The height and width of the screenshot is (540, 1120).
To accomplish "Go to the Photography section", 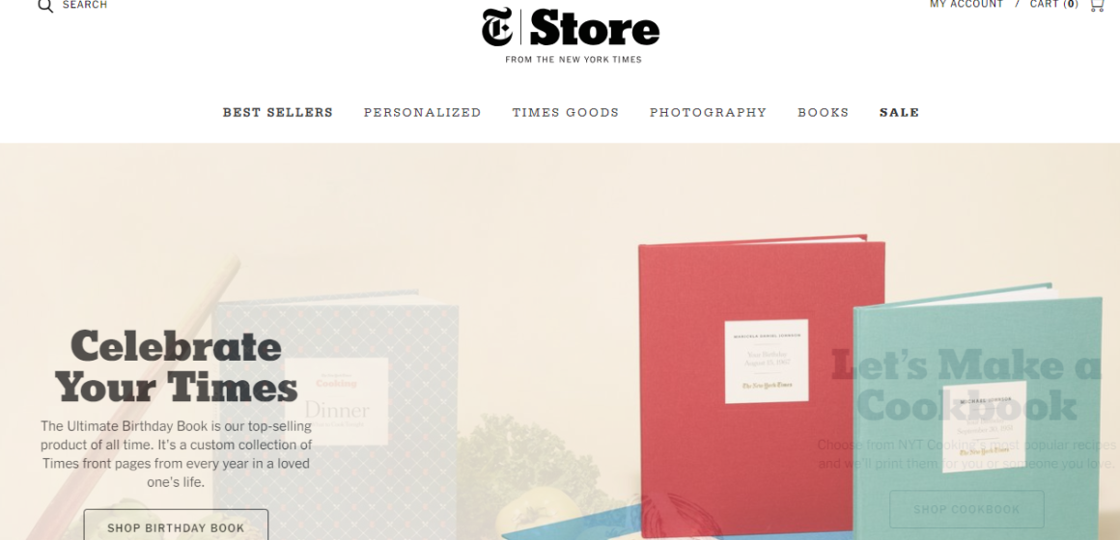I will (708, 113).
